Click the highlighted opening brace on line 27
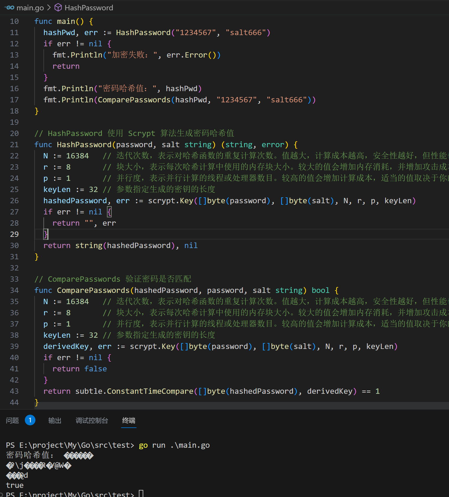 109,212
